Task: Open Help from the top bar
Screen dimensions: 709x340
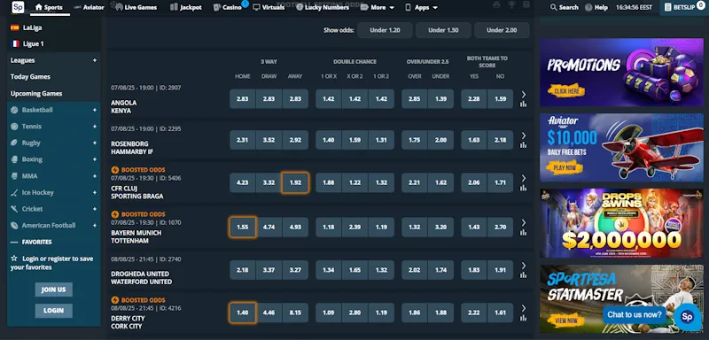Action: tap(596, 7)
